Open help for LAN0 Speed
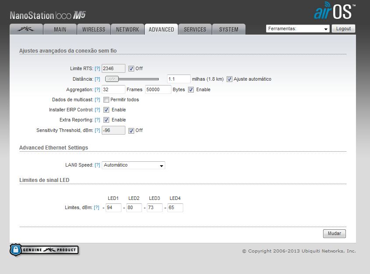Screen dimensions: 370x274 (x=97, y=165)
